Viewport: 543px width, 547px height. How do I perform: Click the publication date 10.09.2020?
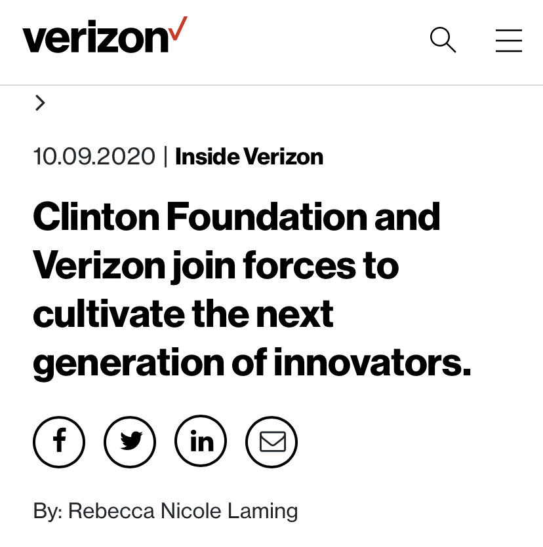click(94, 157)
